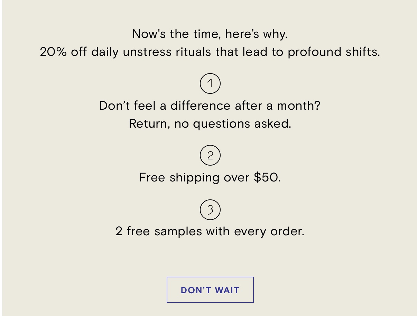Image resolution: width=417 pixels, height=316 pixels.
Task: Click "Don't feel a difference after a month?"
Action: tap(210, 106)
